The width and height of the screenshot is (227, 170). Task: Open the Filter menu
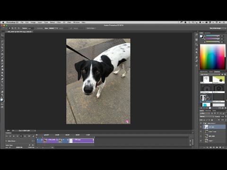[59, 22]
